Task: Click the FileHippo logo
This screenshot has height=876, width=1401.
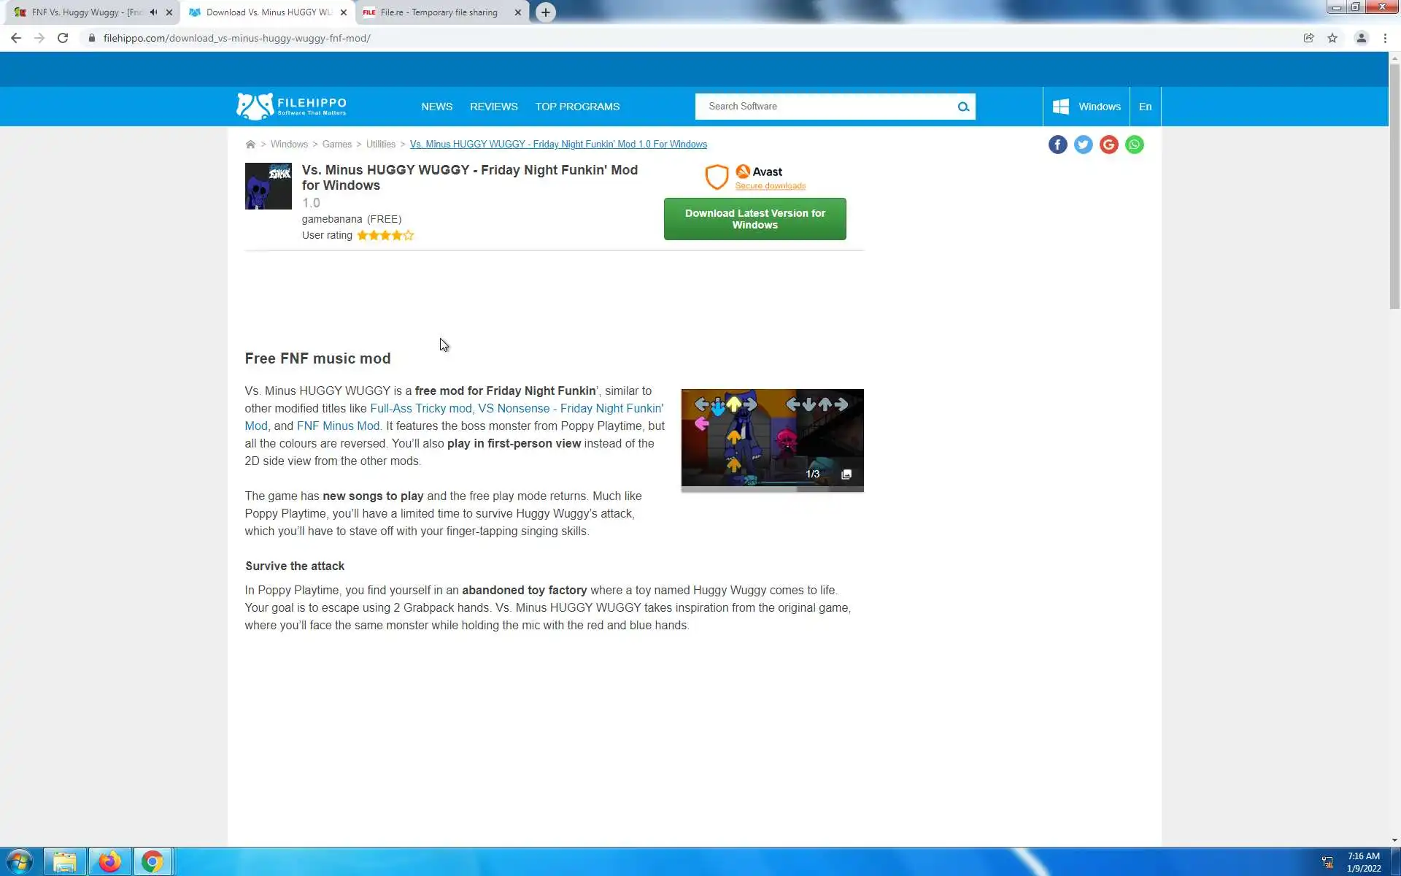Action: (291, 107)
